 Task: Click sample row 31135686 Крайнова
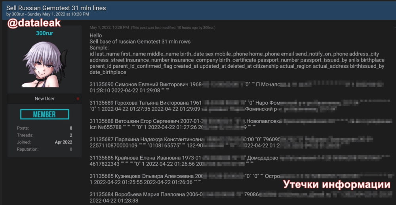coord(237,161)
